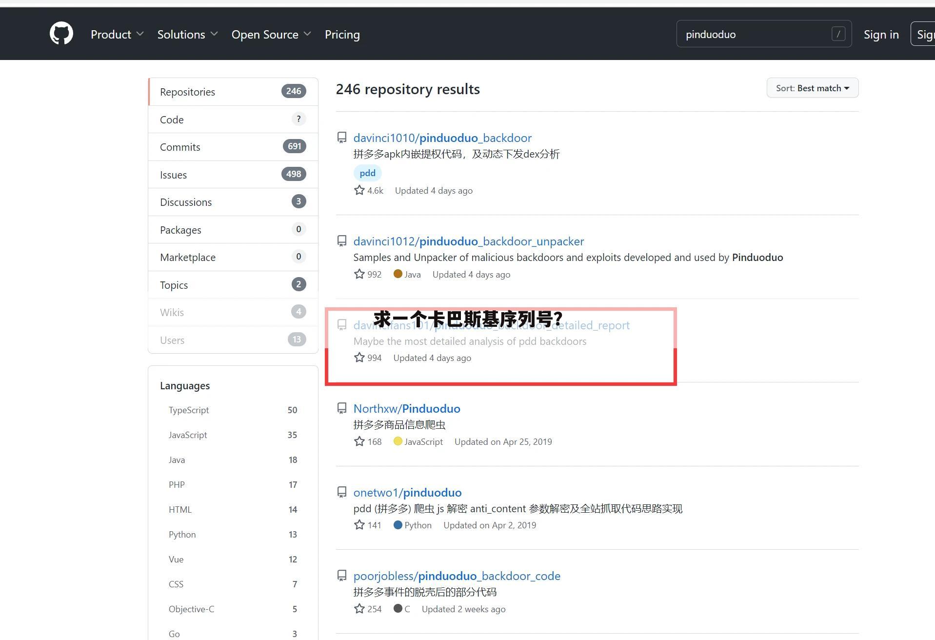Click the 994 star icon
Viewport: 935px width, 640px height.
click(x=359, y=358)
